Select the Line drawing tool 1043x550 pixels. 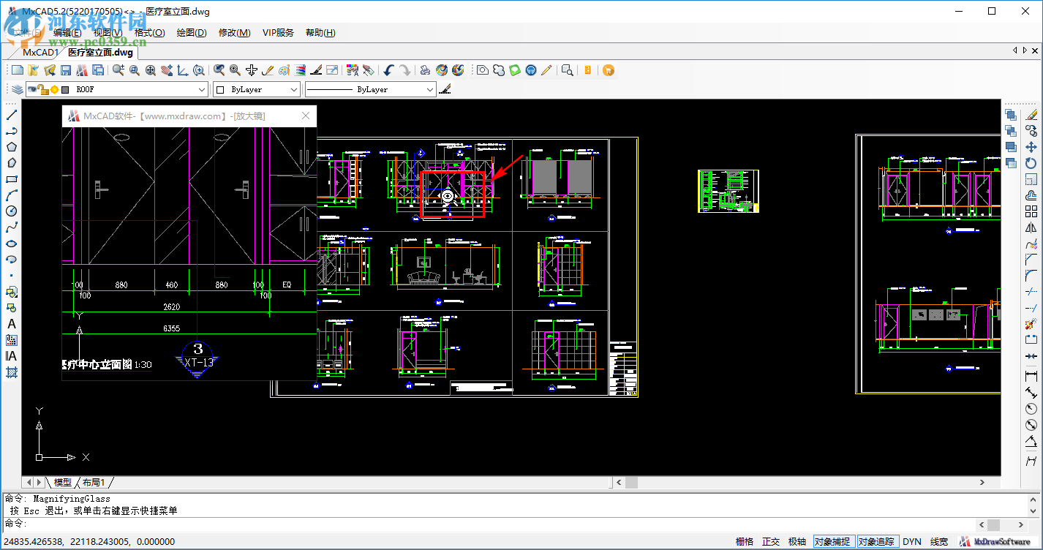pos(12,115)
